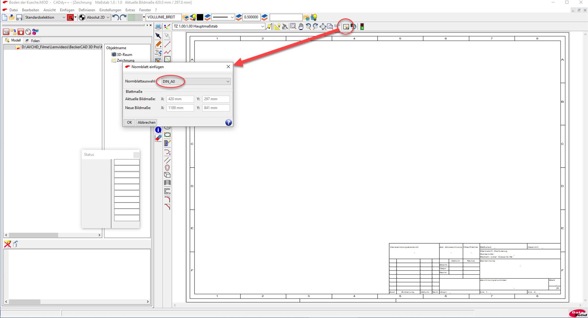Close the Normblatt einfügen dialog

[228, 67]
